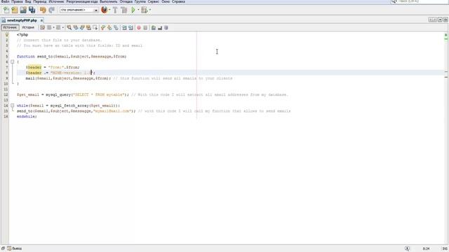449x252 pixels.
Task: Click the New File icon
Action: [x=6, y=10]
